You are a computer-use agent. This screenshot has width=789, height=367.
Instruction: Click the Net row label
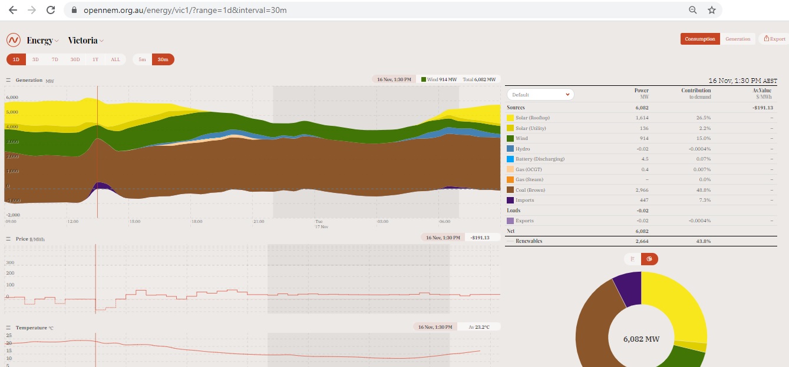(x=511, y=231)
